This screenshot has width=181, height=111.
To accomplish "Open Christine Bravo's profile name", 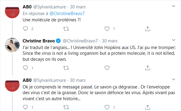I will [x=39, y=41].
